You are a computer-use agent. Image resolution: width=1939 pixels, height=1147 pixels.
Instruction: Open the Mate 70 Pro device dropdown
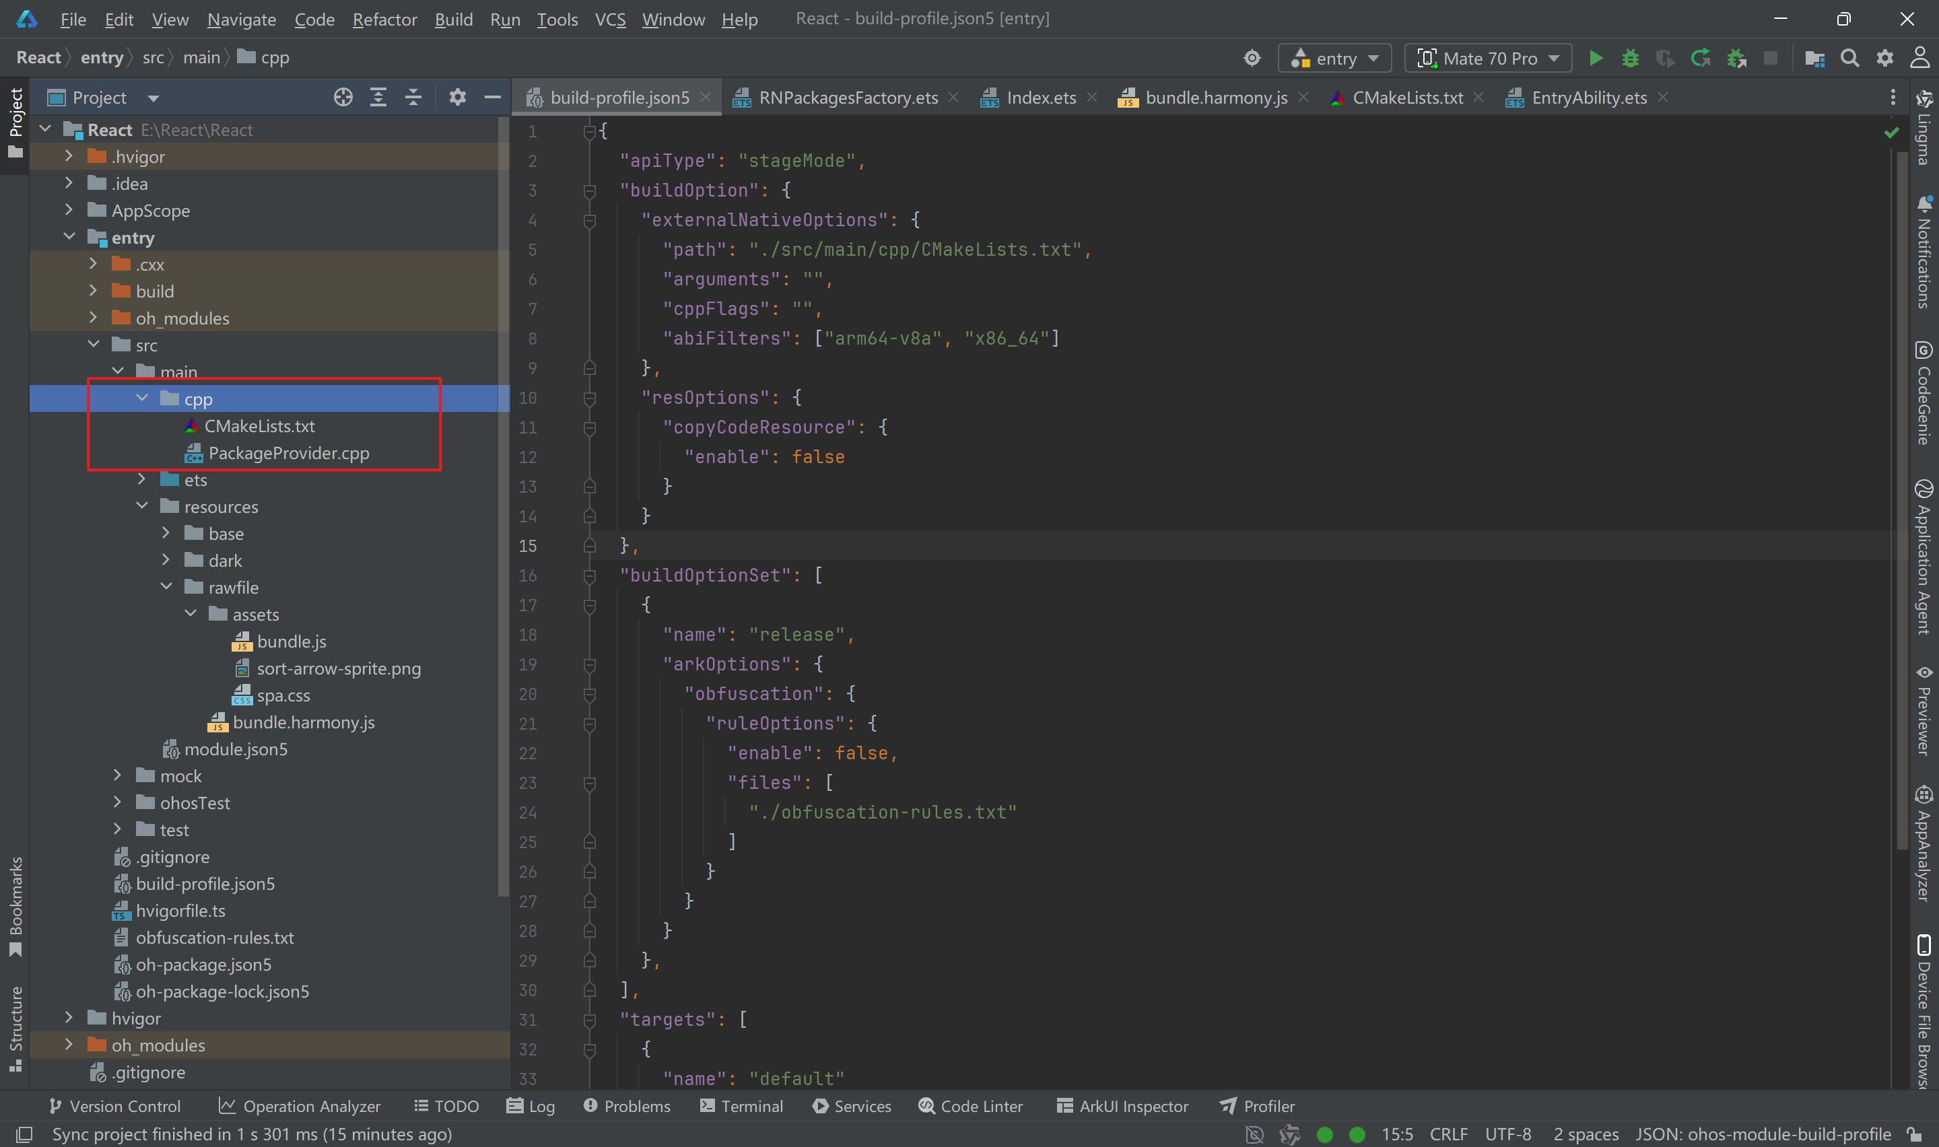[x=1488, y=58]
